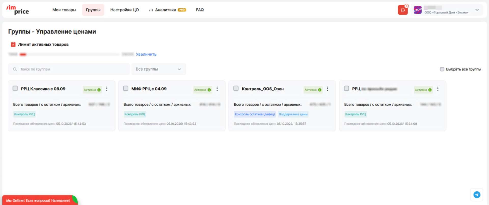Focus the 'Поиск по группам' search field
This screenshot has height=205, width=489.
click(69, 69)
